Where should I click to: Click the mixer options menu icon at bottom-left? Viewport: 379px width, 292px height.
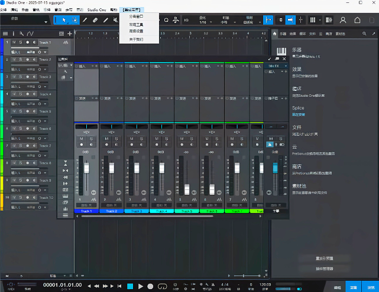66,215
